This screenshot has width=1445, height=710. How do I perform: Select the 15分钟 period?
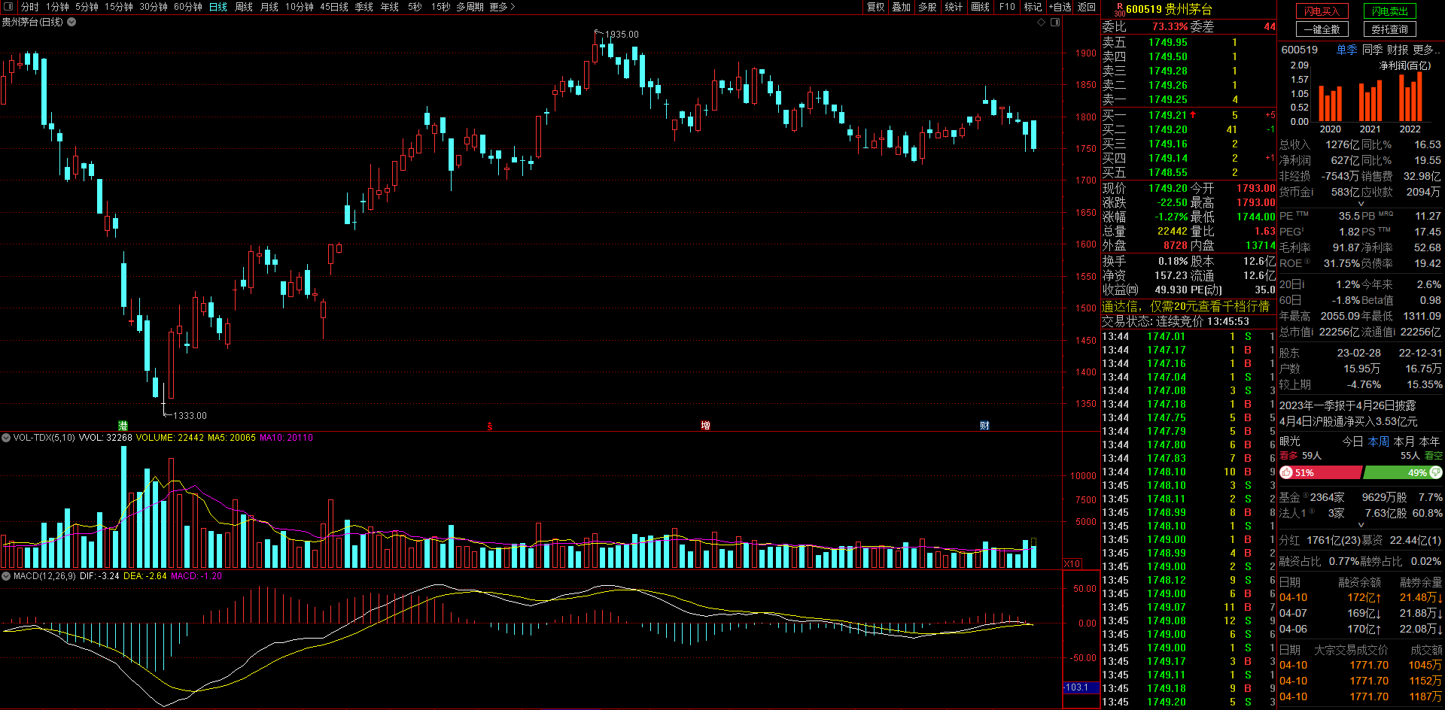pos(119,7)
